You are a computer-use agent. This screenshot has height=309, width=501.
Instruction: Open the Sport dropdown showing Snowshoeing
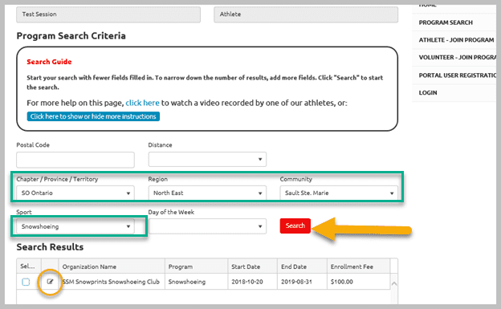(x=75, y=226)
